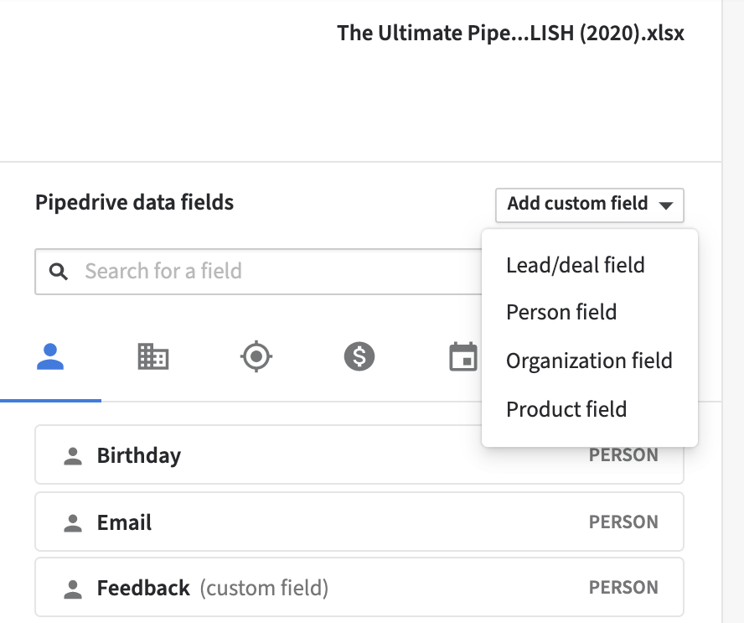The image size is (744, 623).
Task: Choose Lead/deal field from the menu
Action: tap(575, 266)
